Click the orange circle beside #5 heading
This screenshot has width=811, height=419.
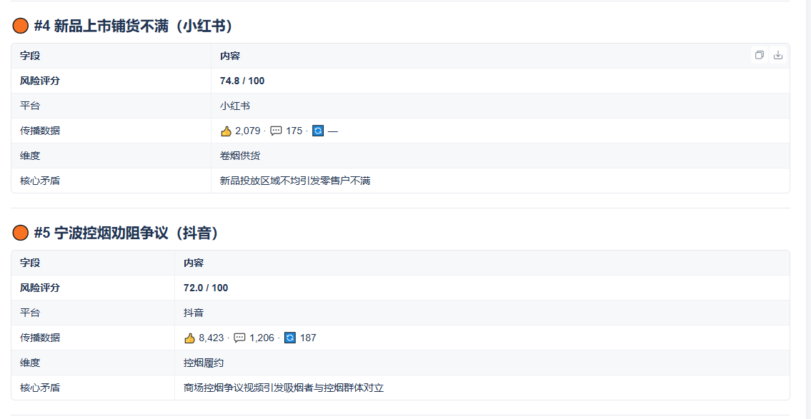[20, 233]
